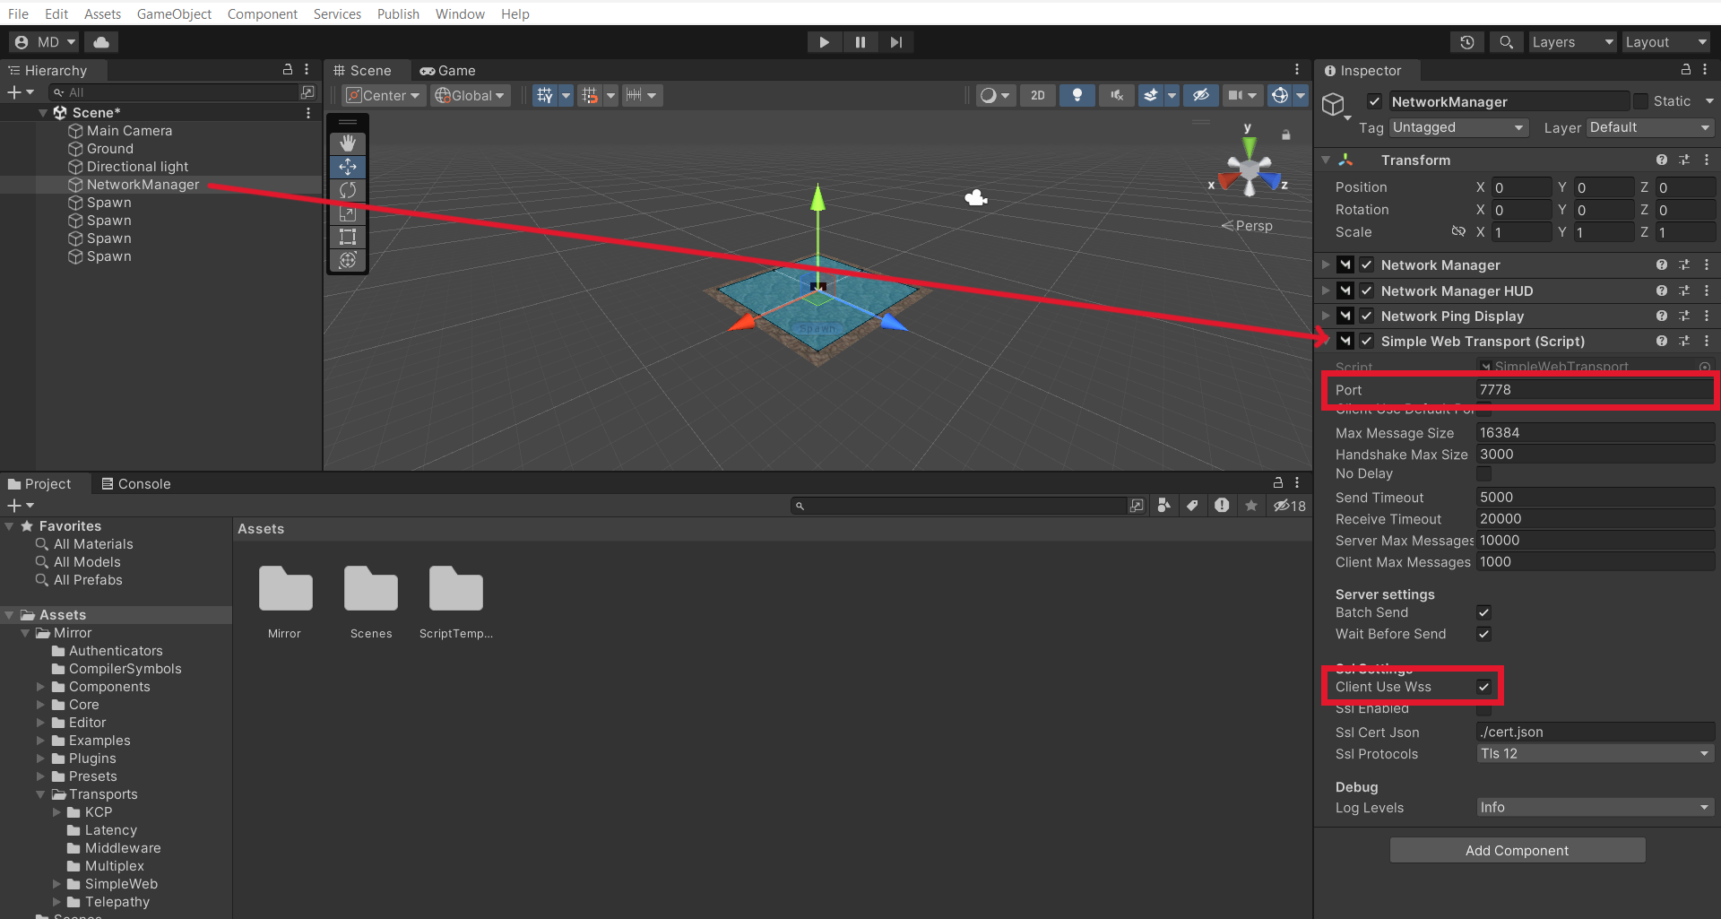Select the Hand view tool
Viewport: 1721px width, 919px height.
(x=348, y=143)
